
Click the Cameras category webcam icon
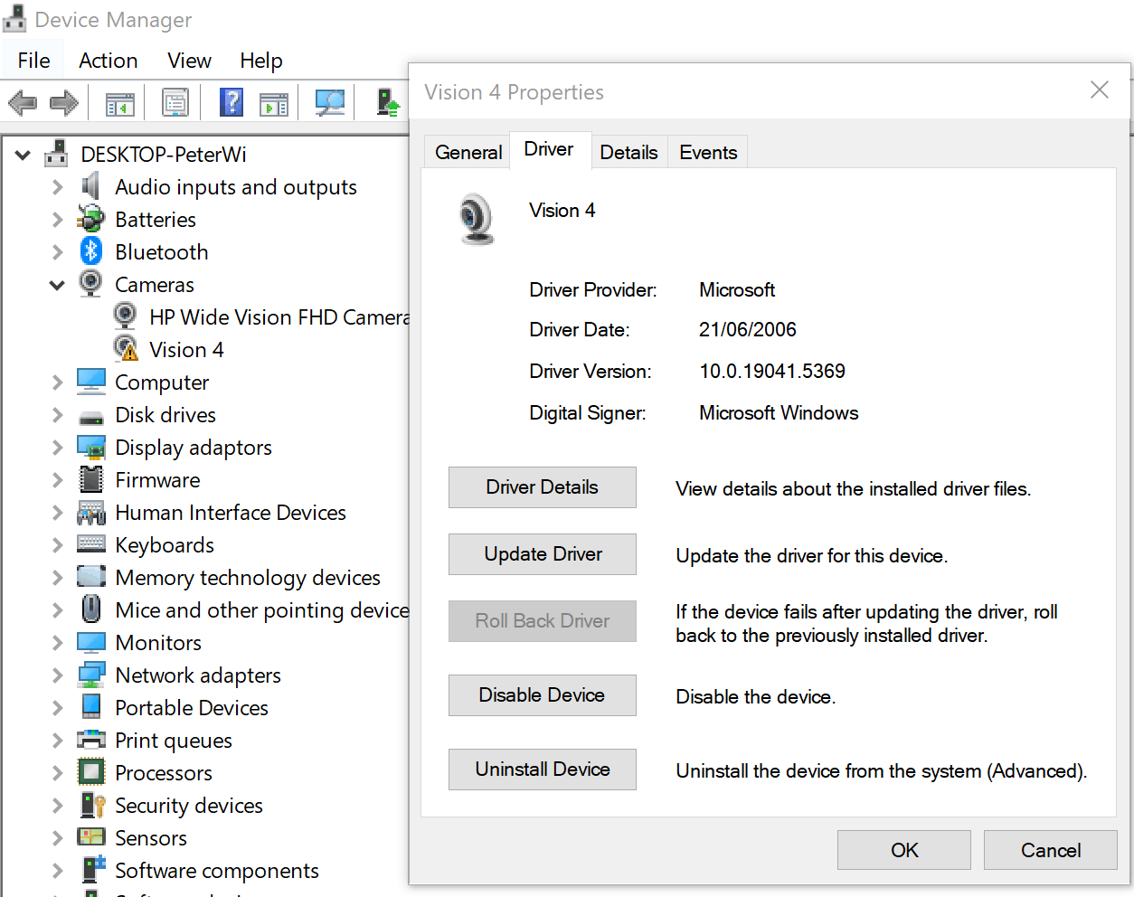point(90,283)
